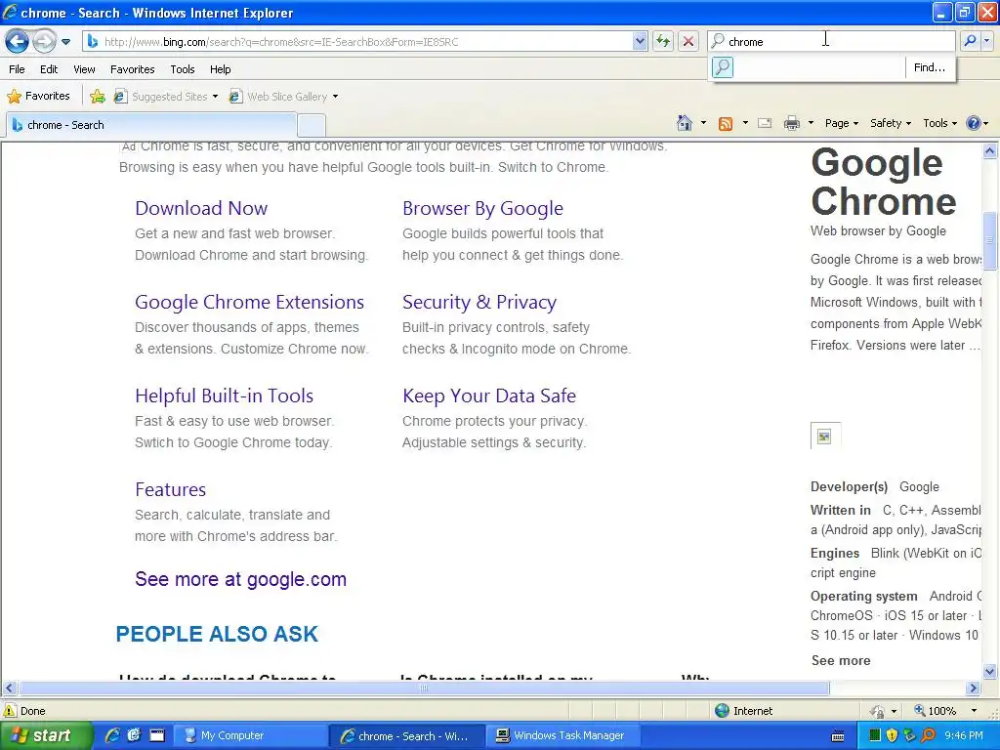Open the Favorites star button

pyautogui.click(x=38, y=97)
